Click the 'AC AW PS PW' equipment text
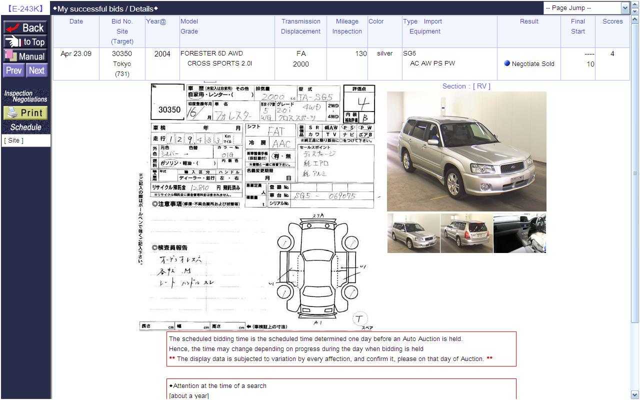This screenshot has height=400, width=640. coord(432,63)
